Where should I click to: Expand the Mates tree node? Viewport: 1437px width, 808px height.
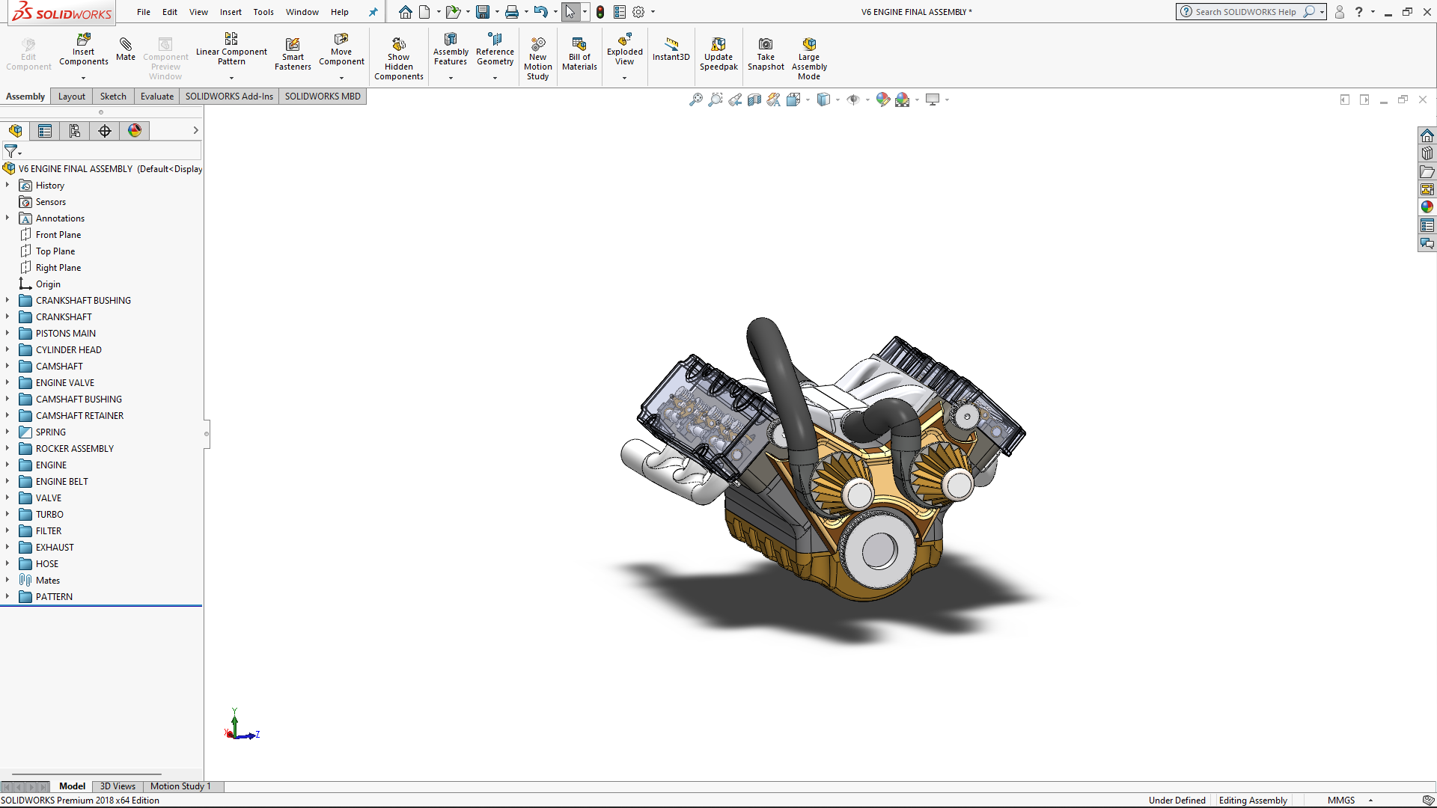click(7, 580)
